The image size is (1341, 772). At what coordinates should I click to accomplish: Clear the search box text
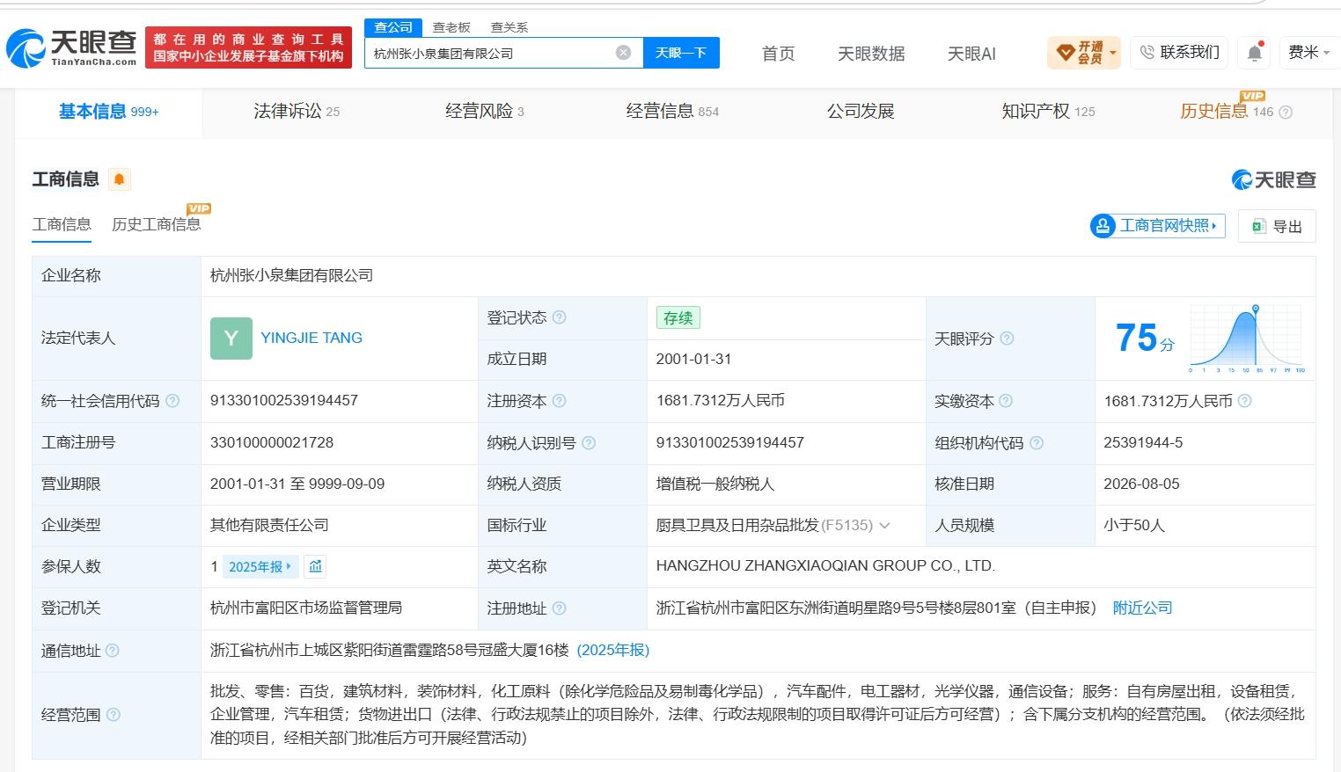coord(623,53)
